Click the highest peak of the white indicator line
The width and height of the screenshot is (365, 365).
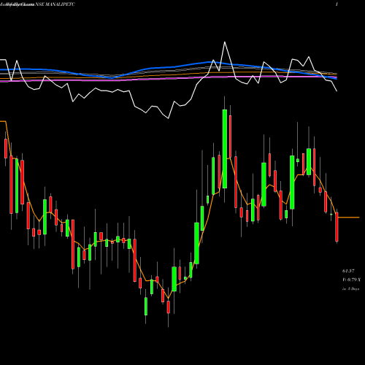[x=225, y=42]
